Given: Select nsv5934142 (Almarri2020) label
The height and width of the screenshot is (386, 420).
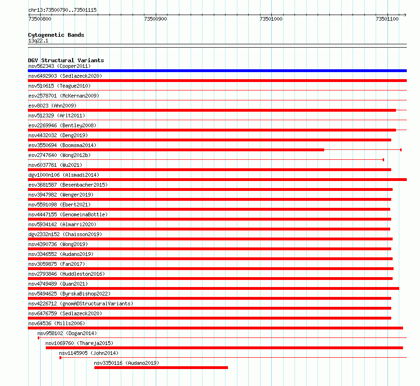Looking at the screenshot, I should (x=62, y=224).
